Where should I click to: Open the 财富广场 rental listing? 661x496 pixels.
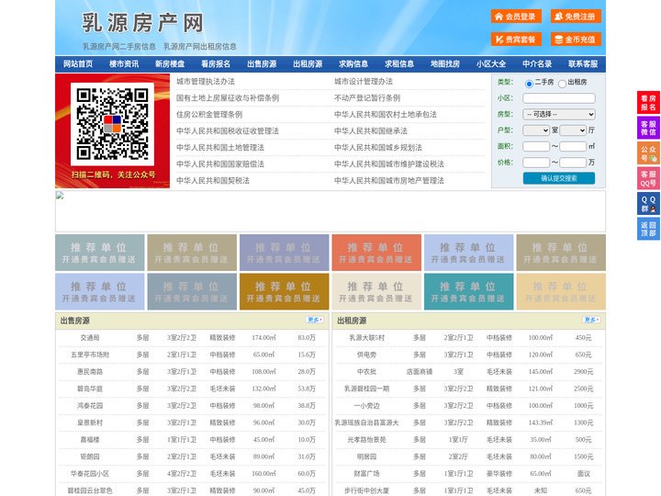[x=366, y=473]
